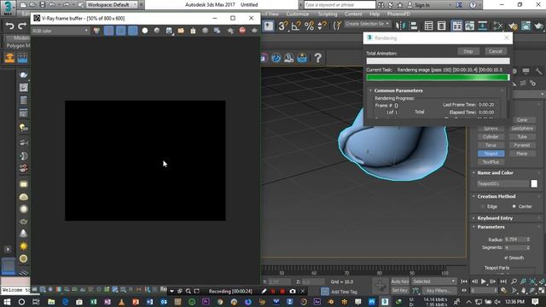Click the red Stop rendering icon in frame buffer

[x=242, y=31]
